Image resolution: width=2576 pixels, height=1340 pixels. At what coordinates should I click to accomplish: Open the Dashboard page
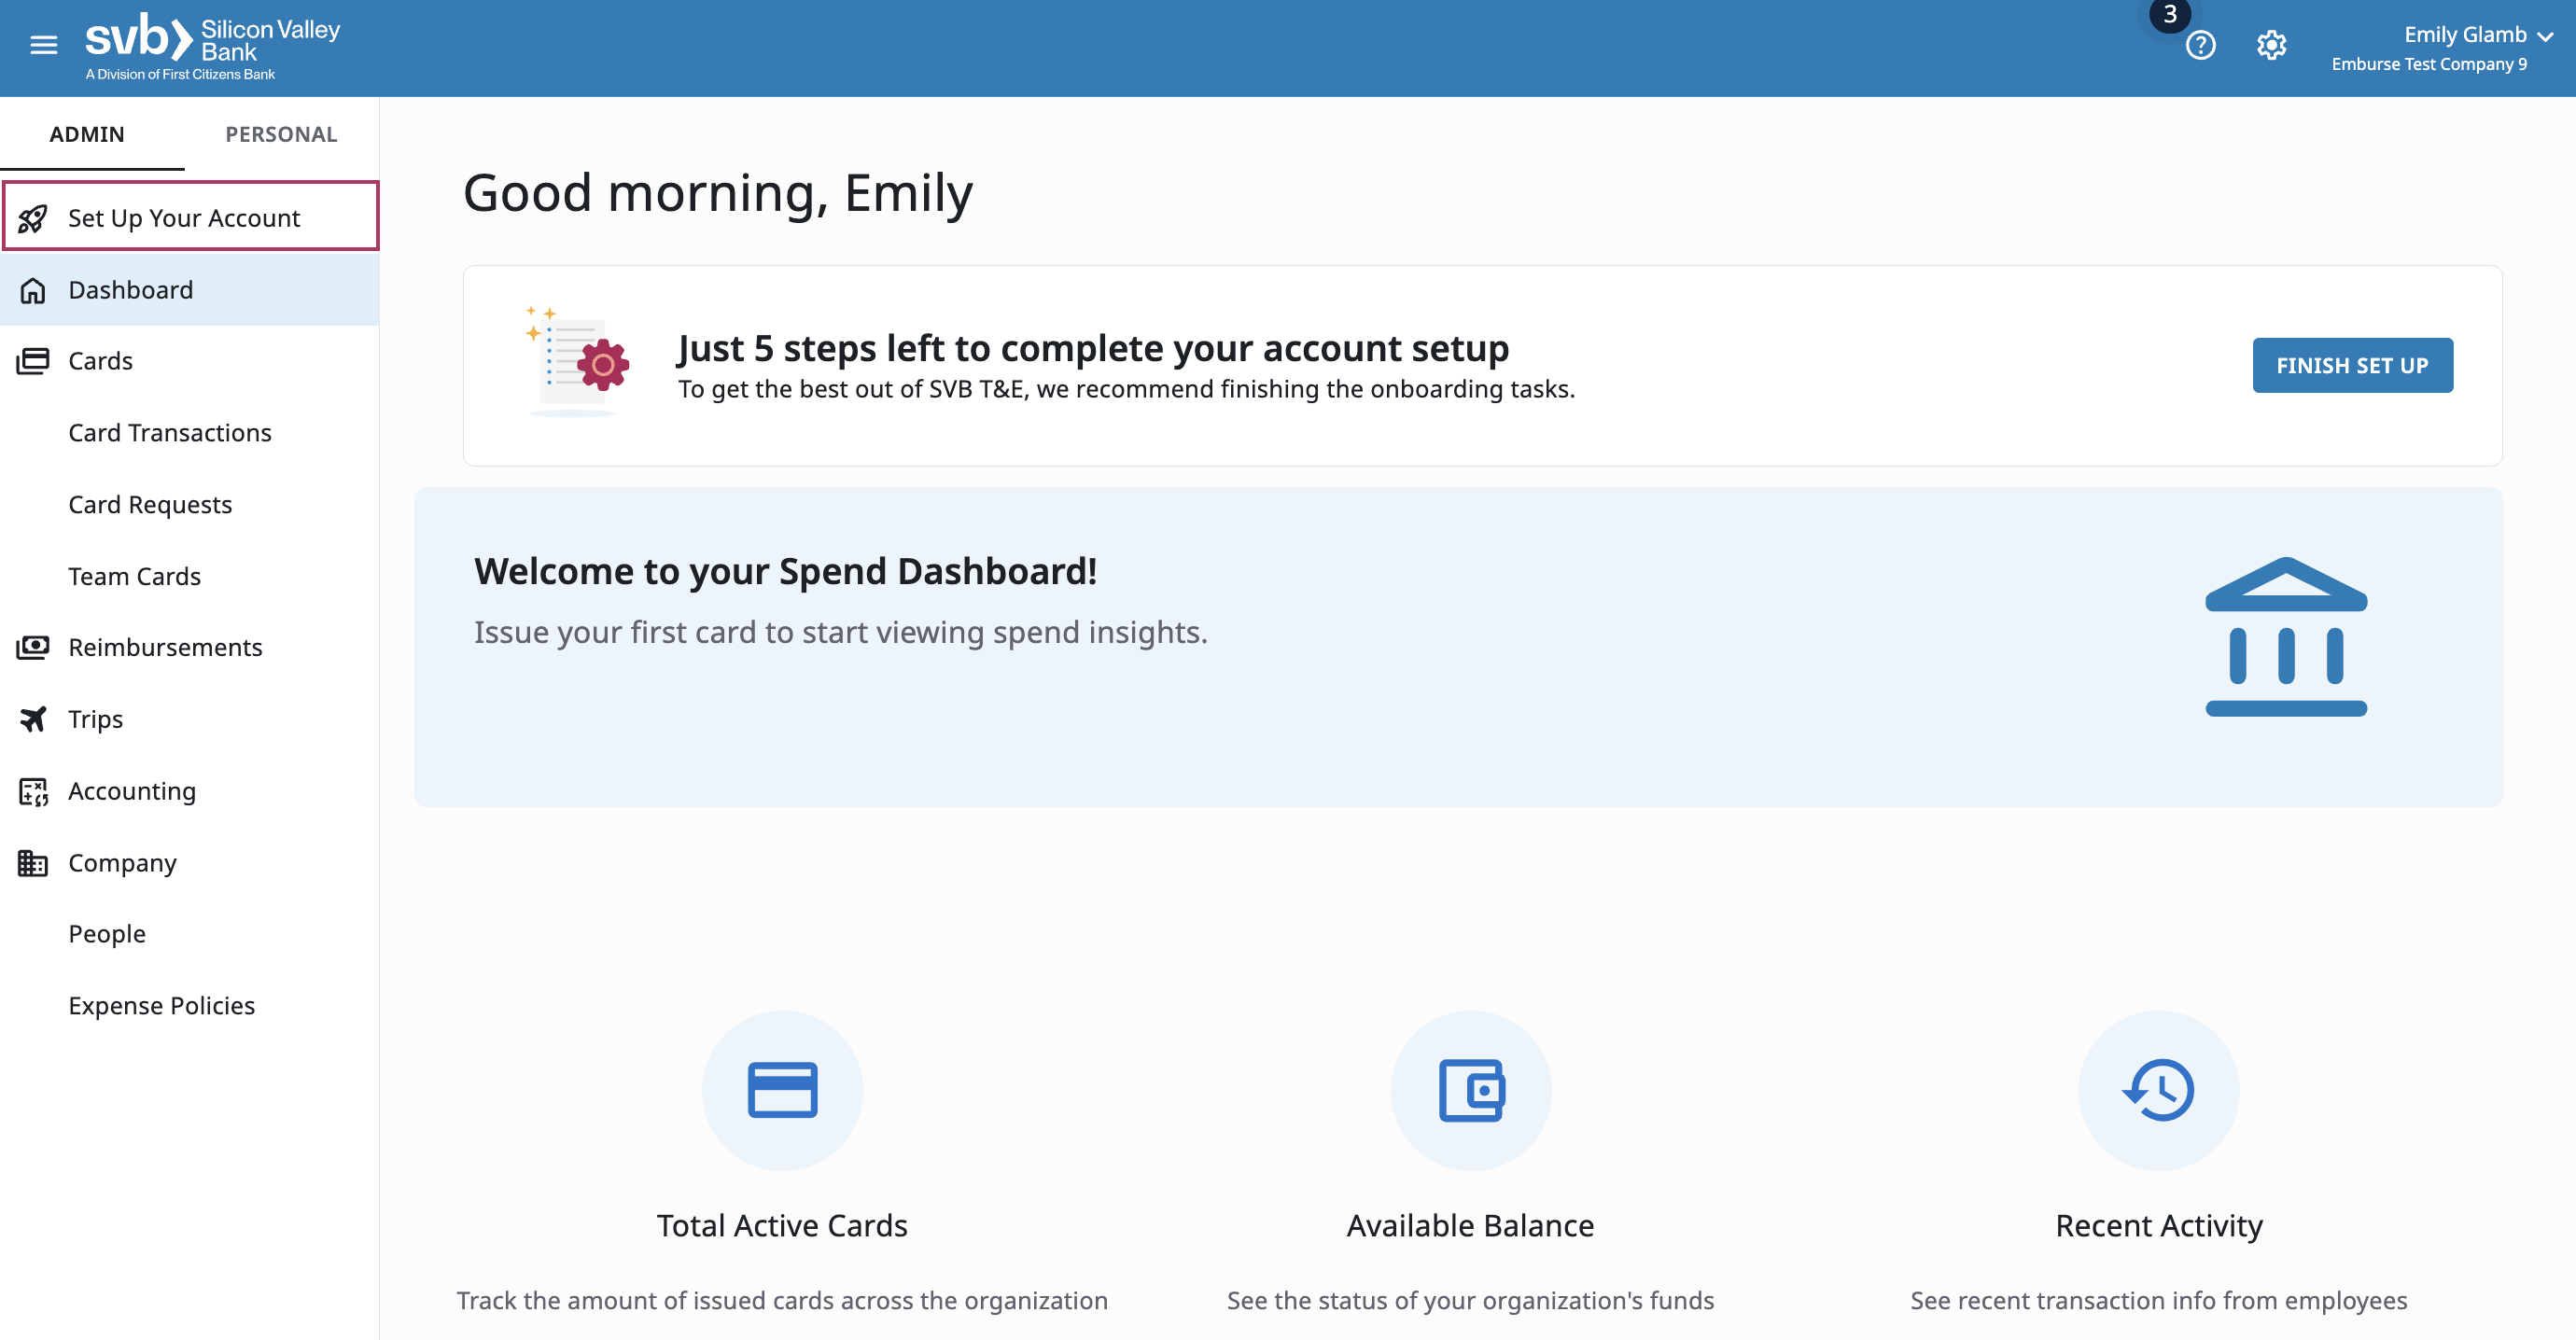130,289
